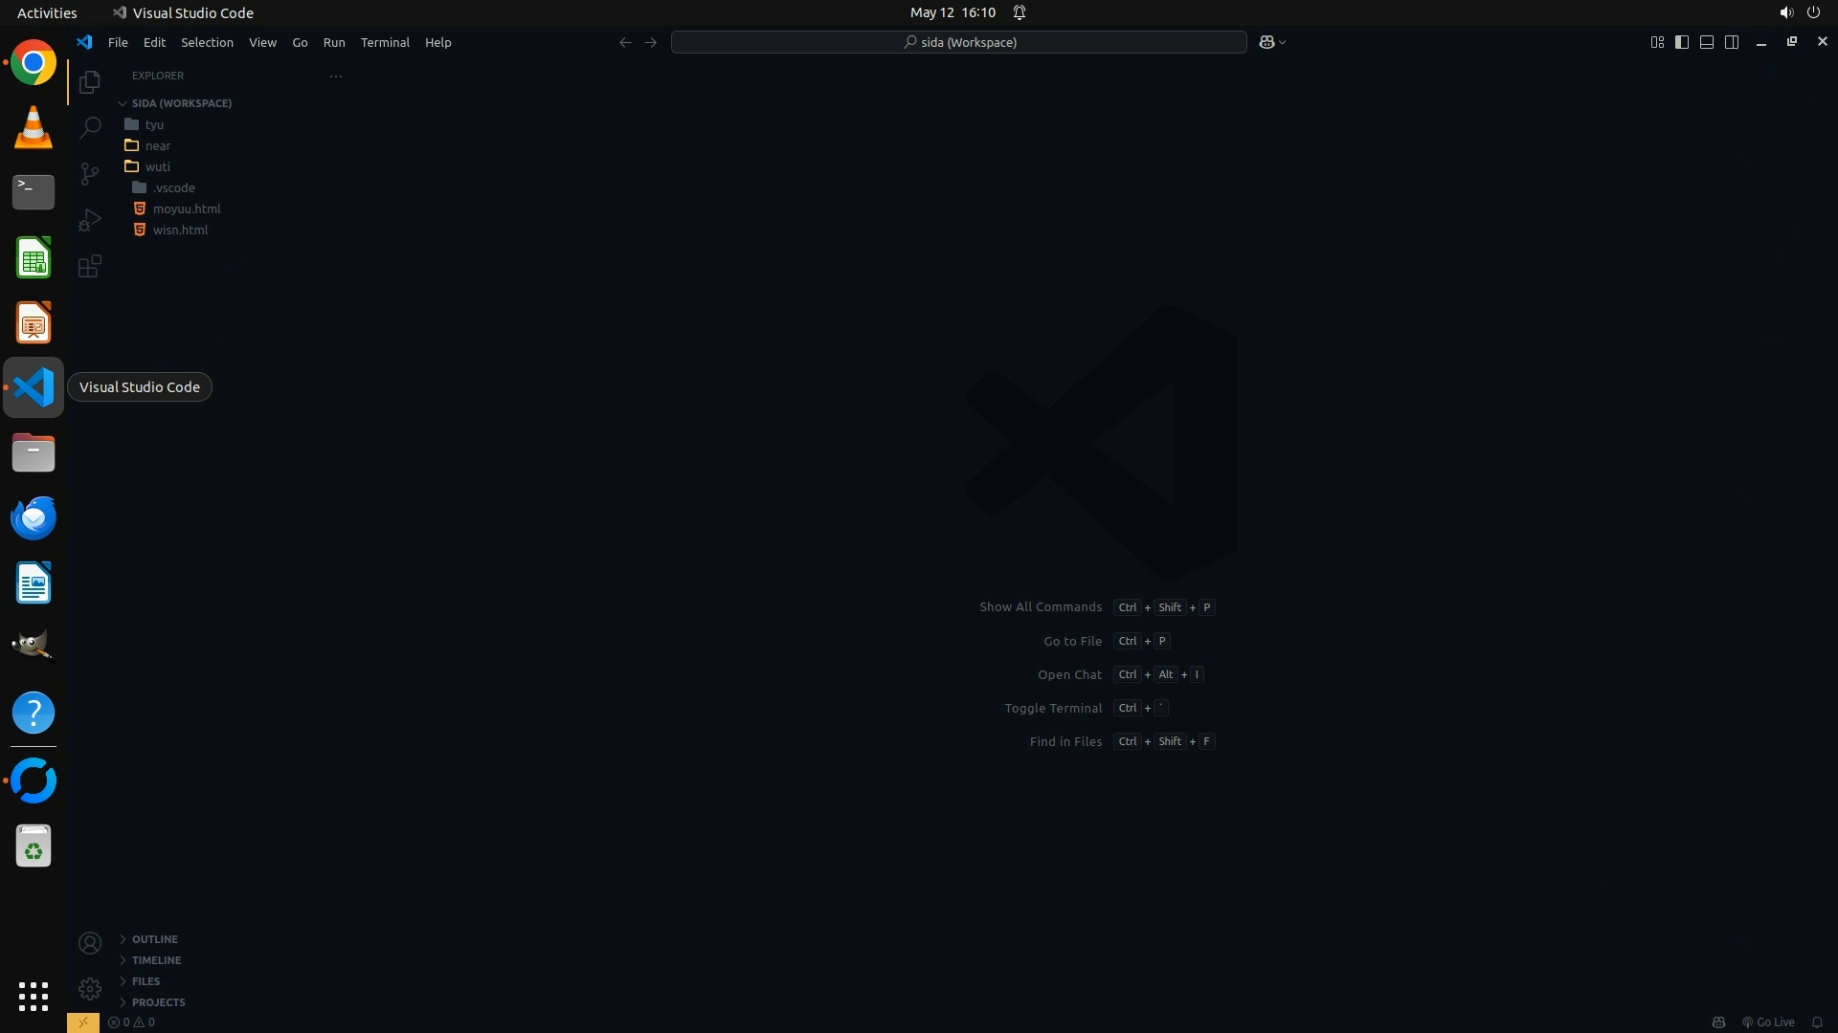Expand the OUTLINE section

pos(155,939)
